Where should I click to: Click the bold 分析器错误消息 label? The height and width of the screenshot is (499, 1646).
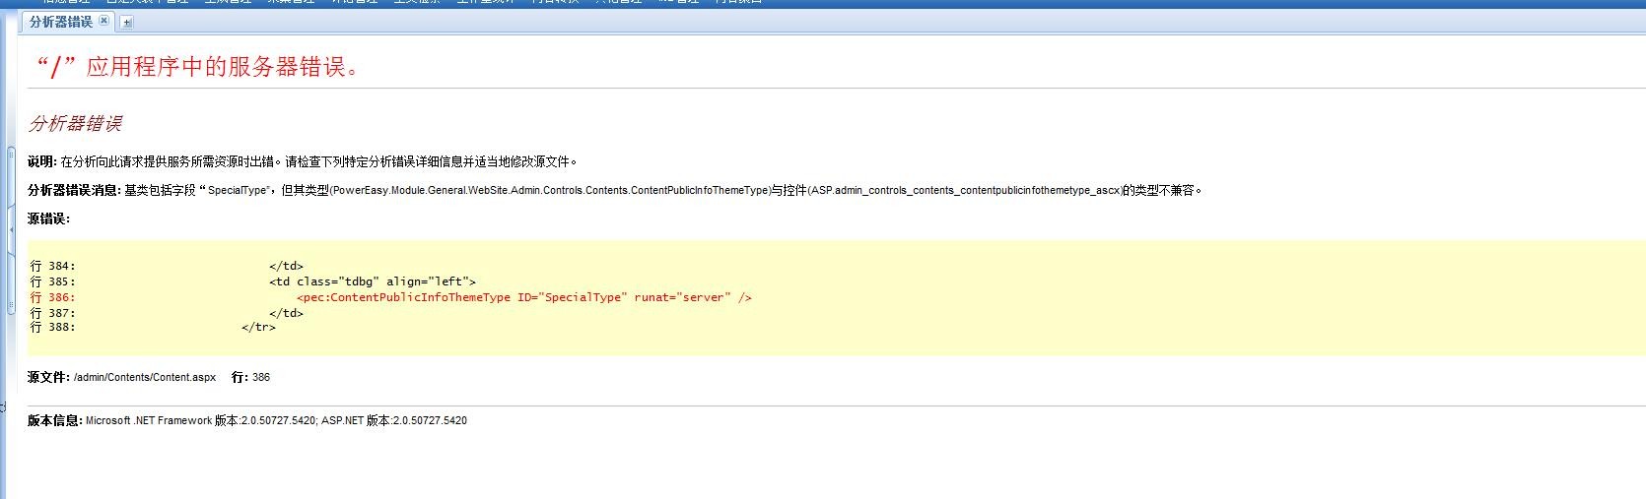pyautogui.click(x=74, y=191)
